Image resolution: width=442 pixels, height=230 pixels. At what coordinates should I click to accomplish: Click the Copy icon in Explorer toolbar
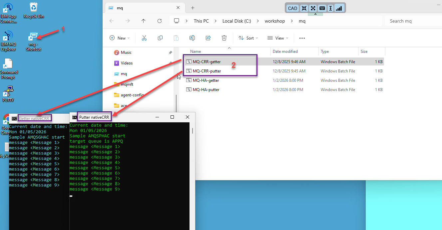pyautogui.click(x=160, y=38)
